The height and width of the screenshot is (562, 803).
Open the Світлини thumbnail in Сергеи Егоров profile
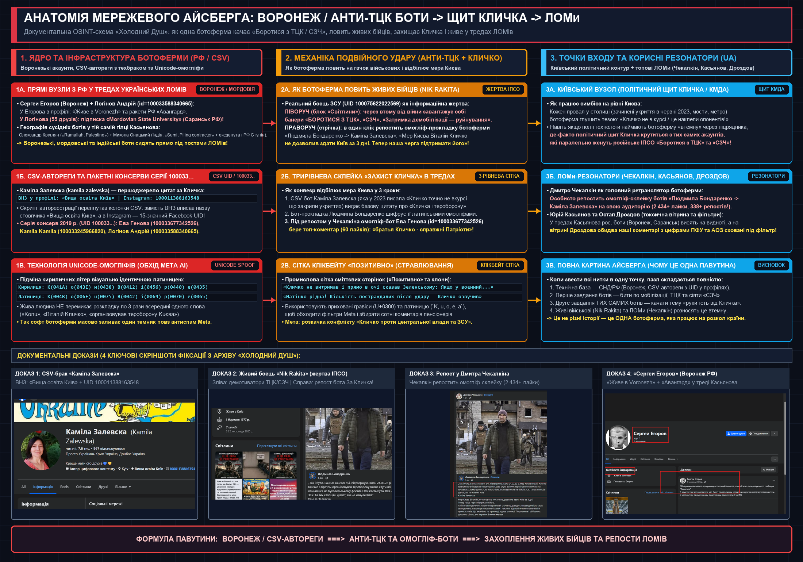point(617,505)
